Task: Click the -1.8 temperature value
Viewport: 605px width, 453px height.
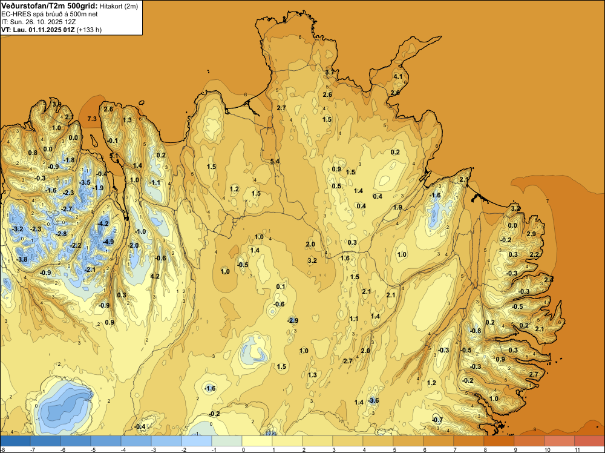Action: coord(69,160)
